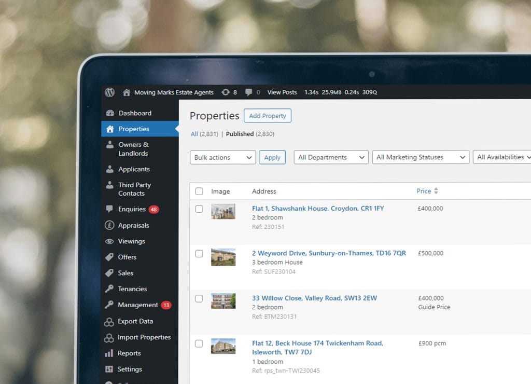
Task: Click the Add Property button
Action: pyautogui.click(x=268, y=116)
